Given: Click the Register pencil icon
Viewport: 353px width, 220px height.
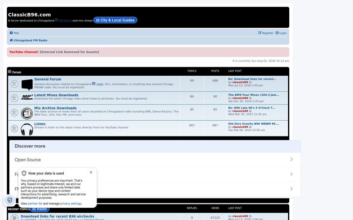Looking at the screenshot, I should [x=259, y=33].
